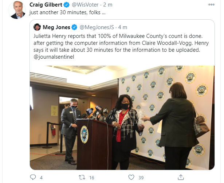Like the tweet with heart icon
Viewport: 224px width, 183px height.
point(131,177)
